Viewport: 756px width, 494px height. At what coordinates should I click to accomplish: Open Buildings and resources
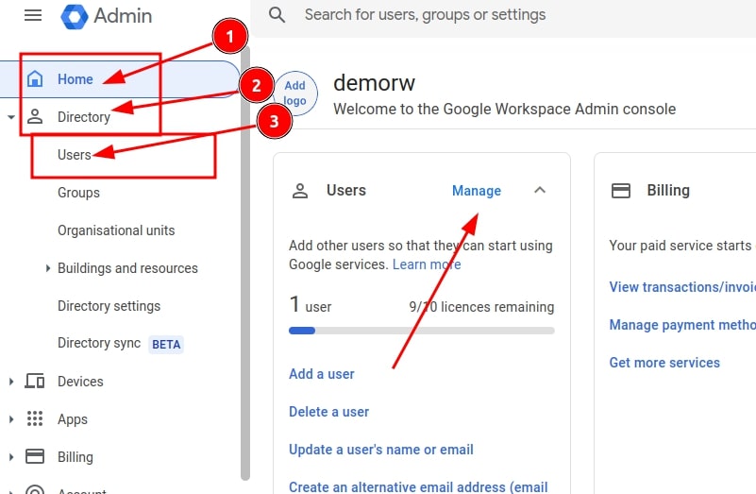127,268
